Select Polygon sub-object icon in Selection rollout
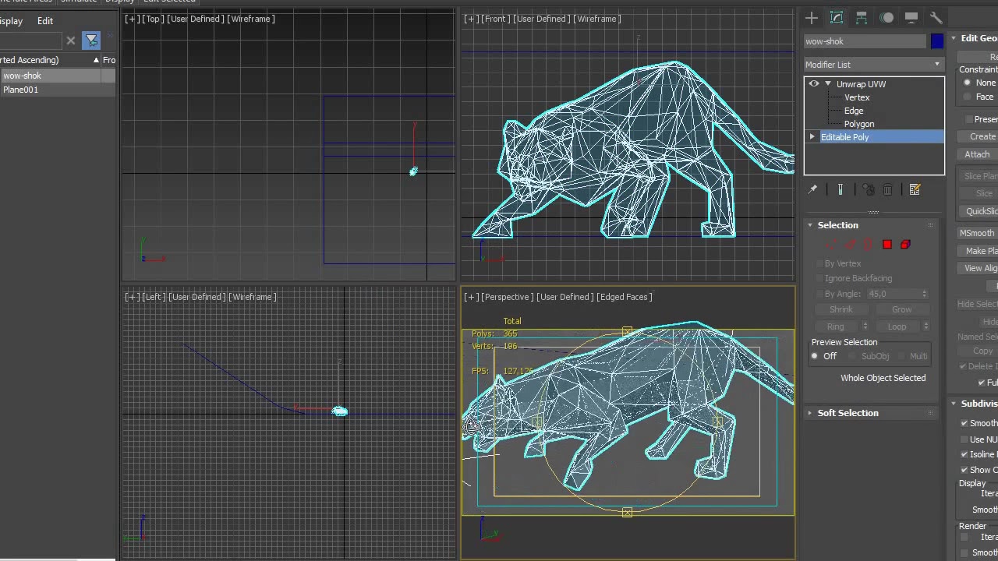 coord(887,245)
